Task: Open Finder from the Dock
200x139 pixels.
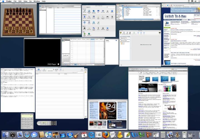Action: pyautogui.click(x=6, y=135)
